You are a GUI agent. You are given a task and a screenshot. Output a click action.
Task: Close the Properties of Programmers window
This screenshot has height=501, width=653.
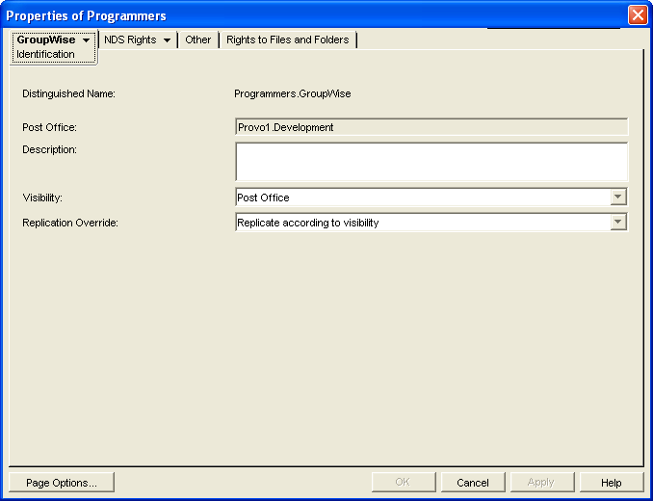tap(638, 15)
